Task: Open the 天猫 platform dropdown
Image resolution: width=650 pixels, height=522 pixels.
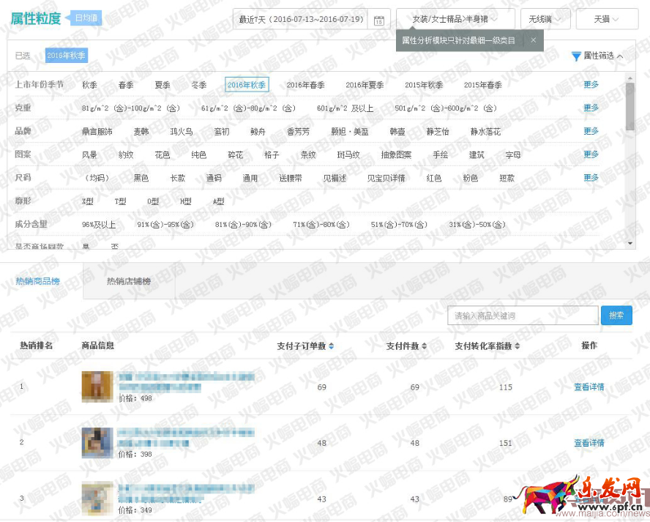Action: click(x=607, y=19)
